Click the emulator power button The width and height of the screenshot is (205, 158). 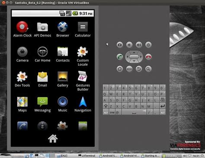[x=148, y=45]
